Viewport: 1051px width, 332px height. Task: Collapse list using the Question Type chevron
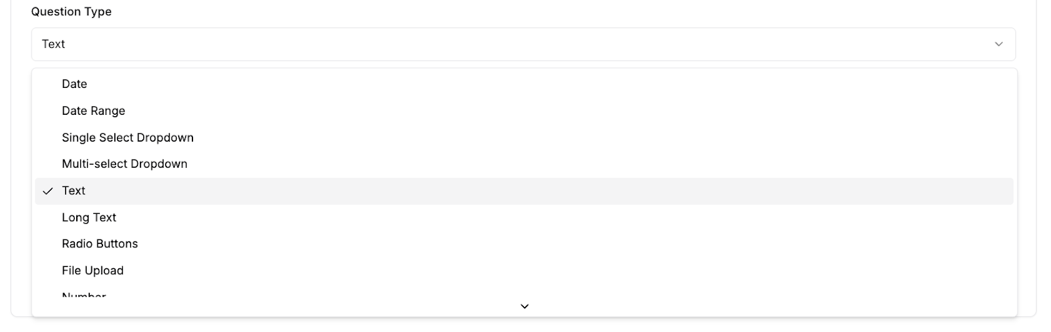click(x=998, y=44)
